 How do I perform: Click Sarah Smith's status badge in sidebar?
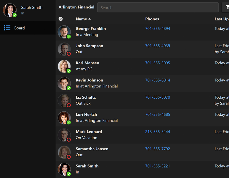[x=15, y=15]
